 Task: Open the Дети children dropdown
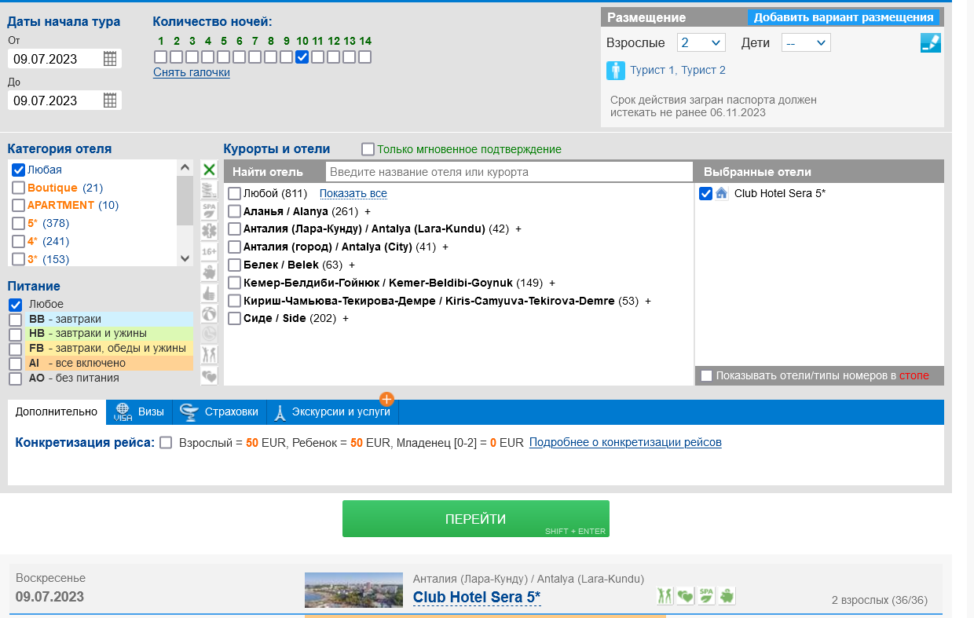pyautogui.click(x=806, y=43)
